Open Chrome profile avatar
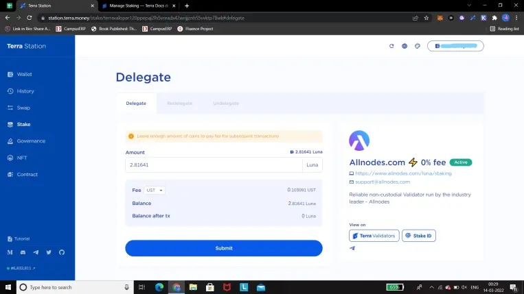 click(505, 18)
